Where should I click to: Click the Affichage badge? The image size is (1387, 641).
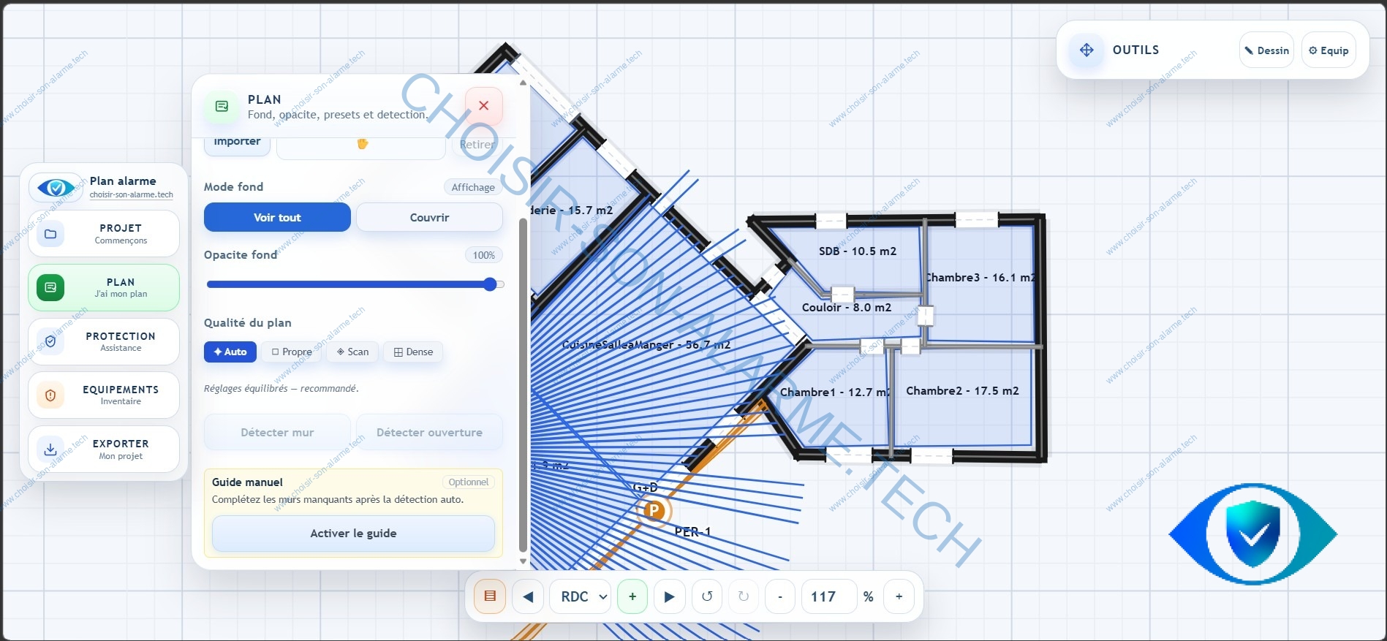pyautogui.click(x=473, y=187)
